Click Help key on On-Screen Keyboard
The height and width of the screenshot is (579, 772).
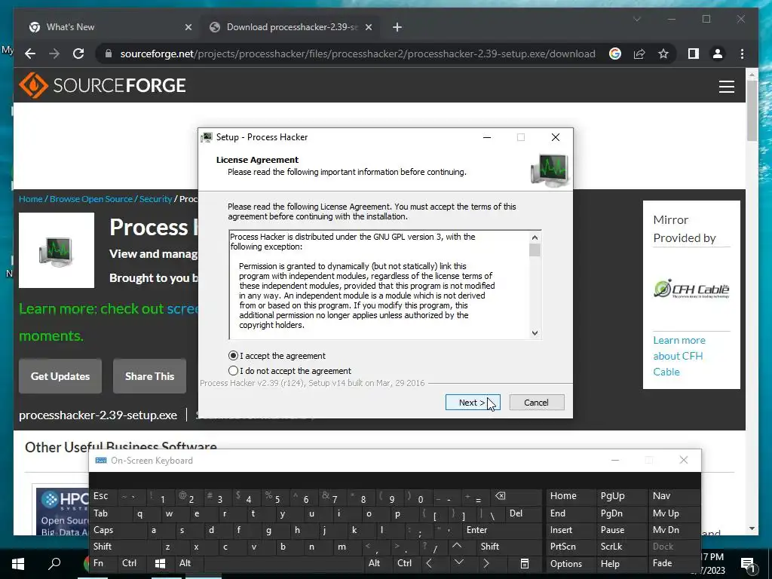(621, 564)
